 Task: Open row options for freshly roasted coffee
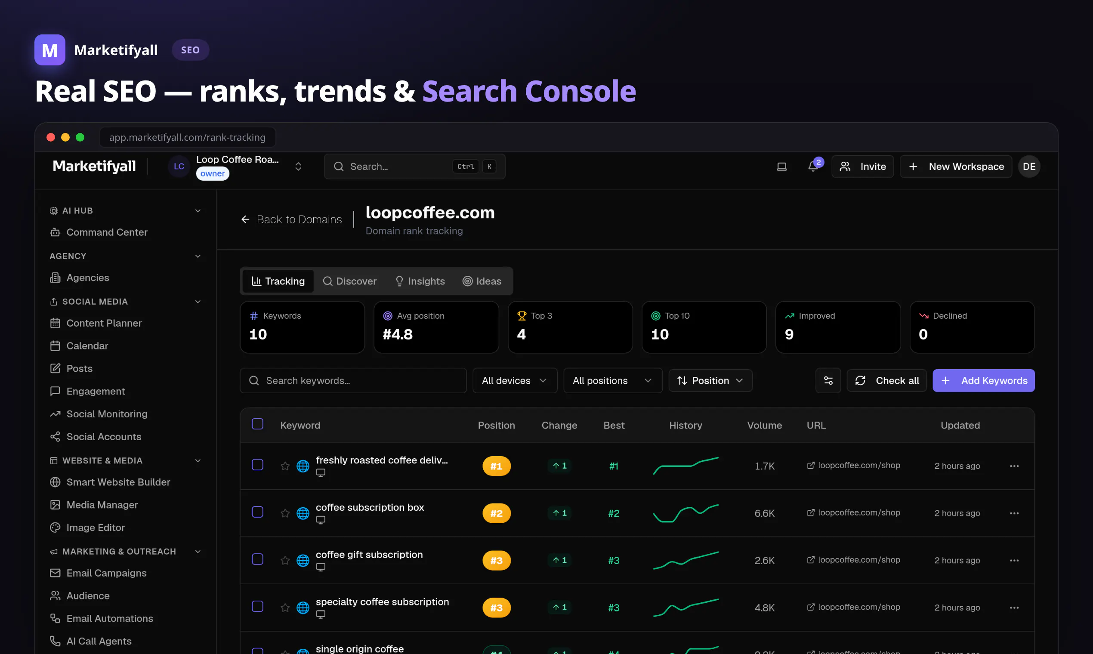point(1014,466)
